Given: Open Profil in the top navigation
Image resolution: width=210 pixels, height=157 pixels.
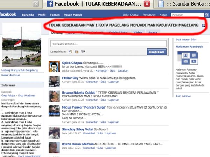Looking at the screenshot, I should tap(42, 15).
